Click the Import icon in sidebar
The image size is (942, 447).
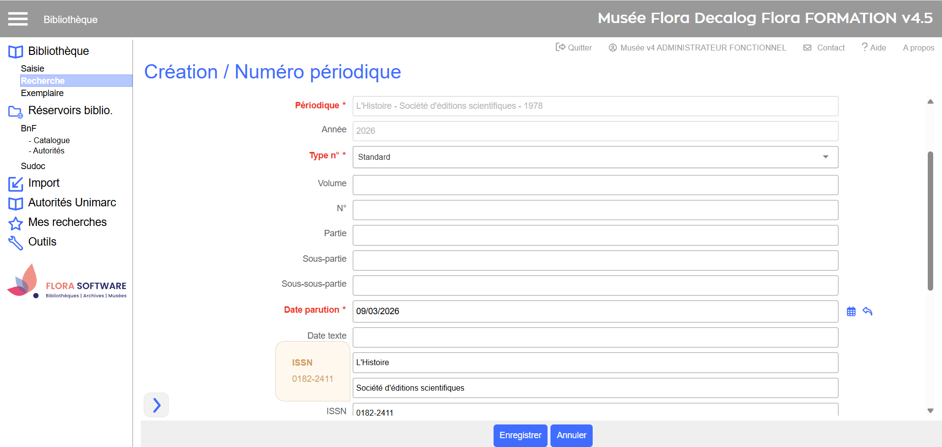click(16, 184)
